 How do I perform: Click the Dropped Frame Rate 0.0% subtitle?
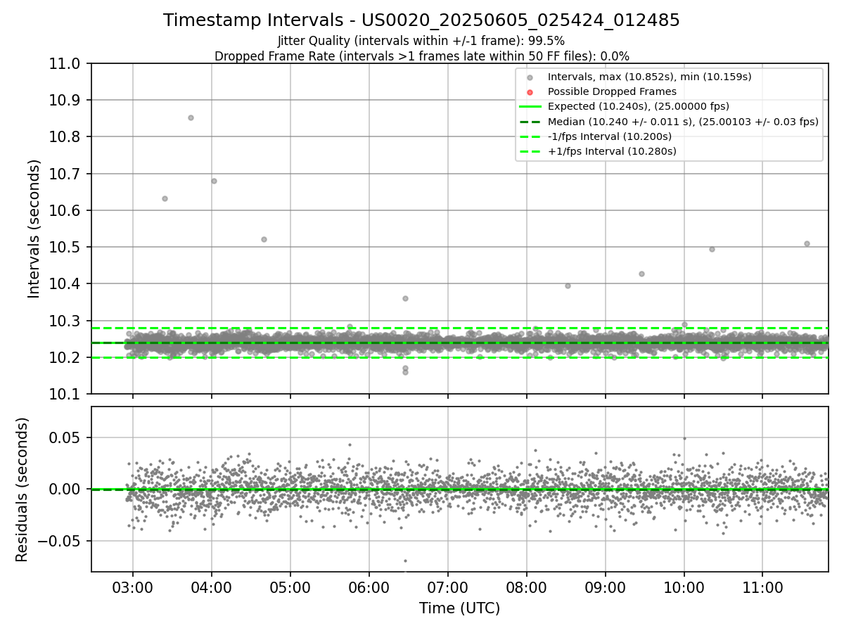(x=421, y=56)
